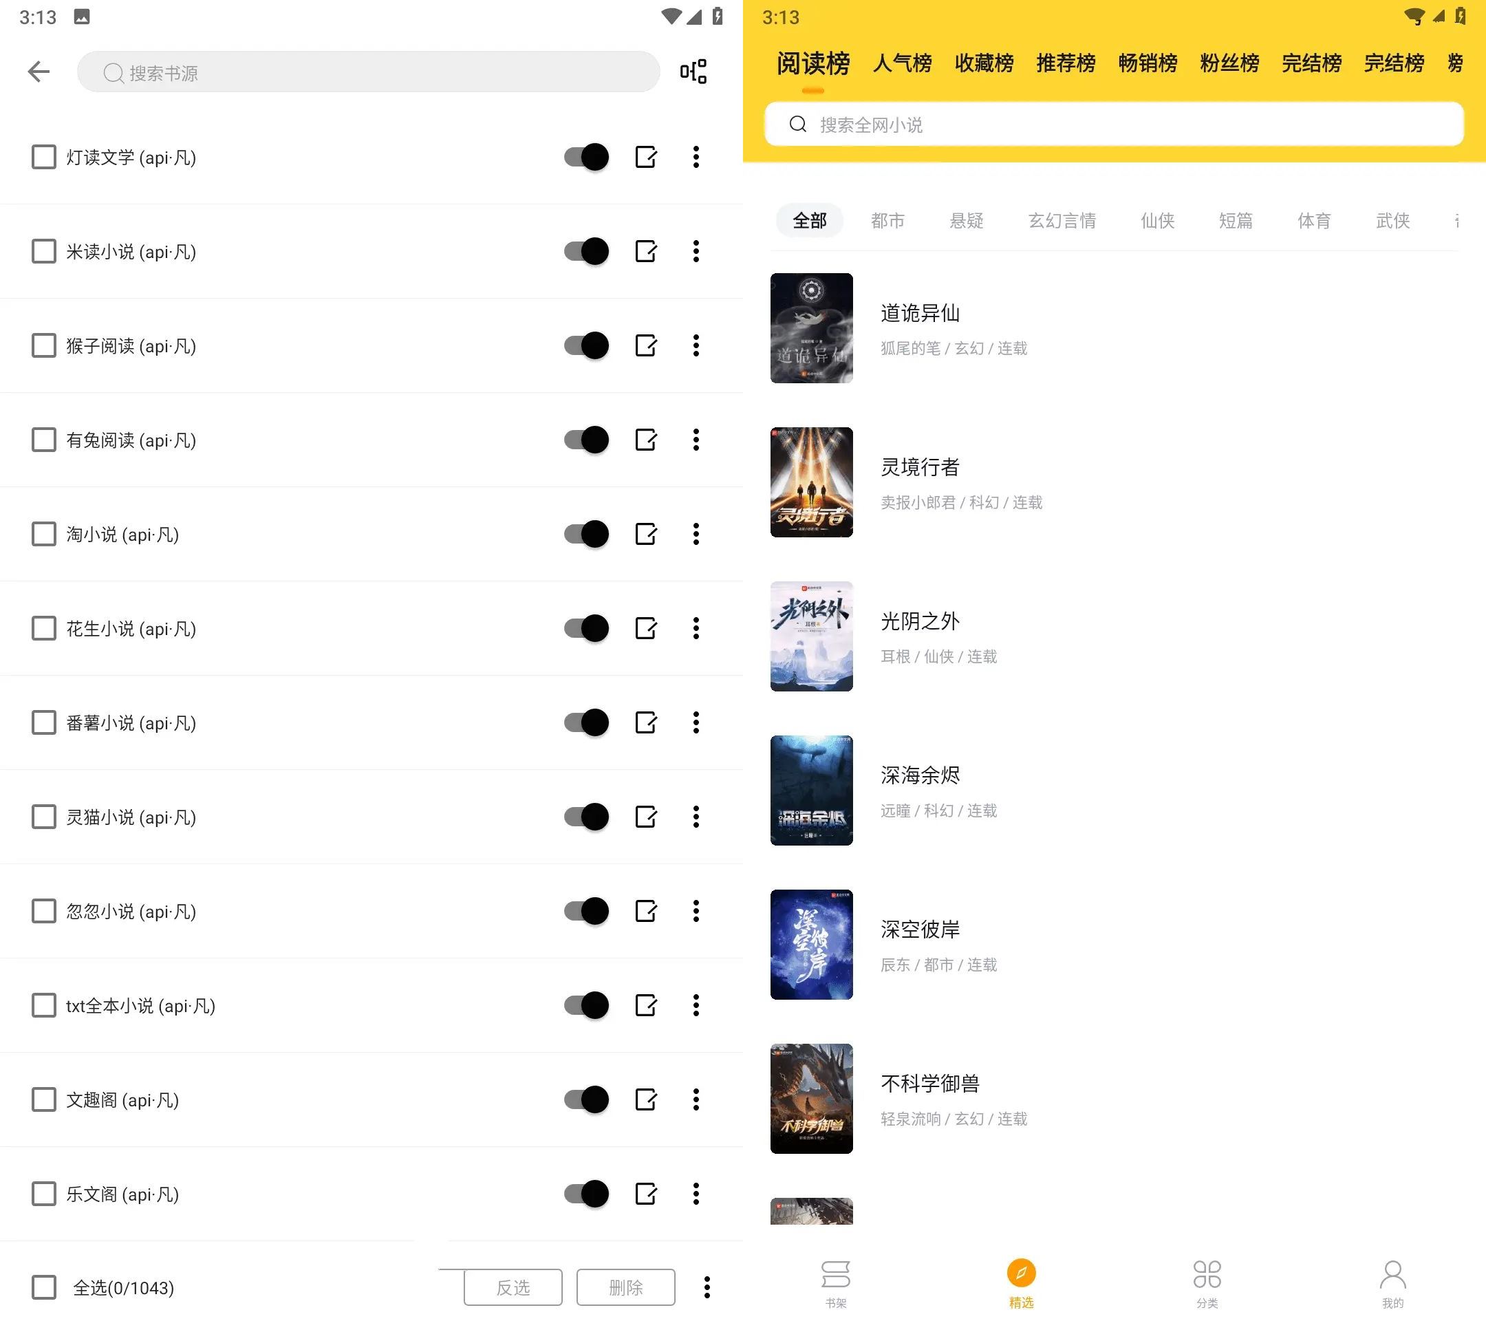The width and height of the screenshot is (1486, 1321).
Task: Click the three-dot menu for 番薯小说
Action: pos(697,723)
